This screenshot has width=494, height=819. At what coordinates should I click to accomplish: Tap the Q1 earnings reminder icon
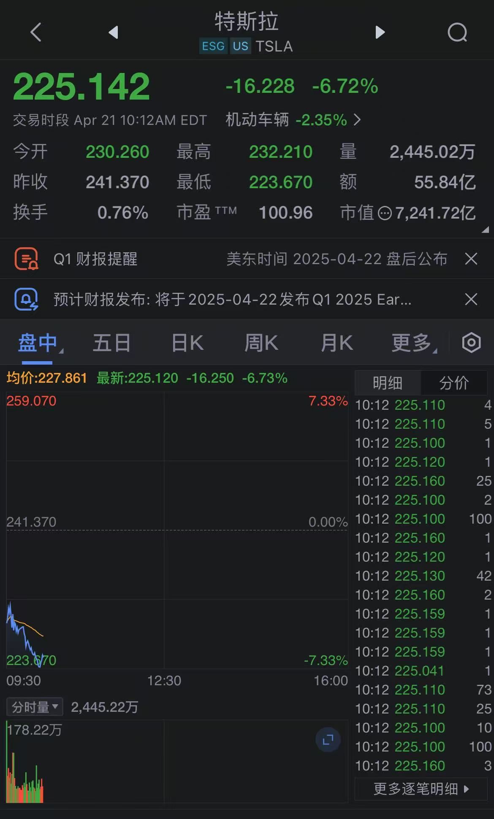(27, 259)
